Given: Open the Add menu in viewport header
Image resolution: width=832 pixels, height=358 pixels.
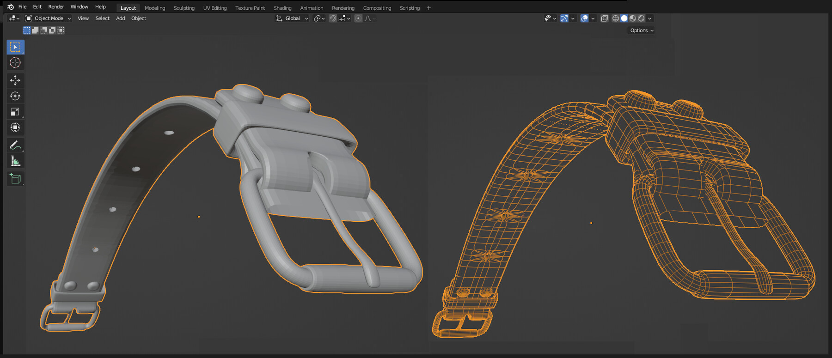Looking at the screenshot, I should pyautogui.click(x=121, y=18).
